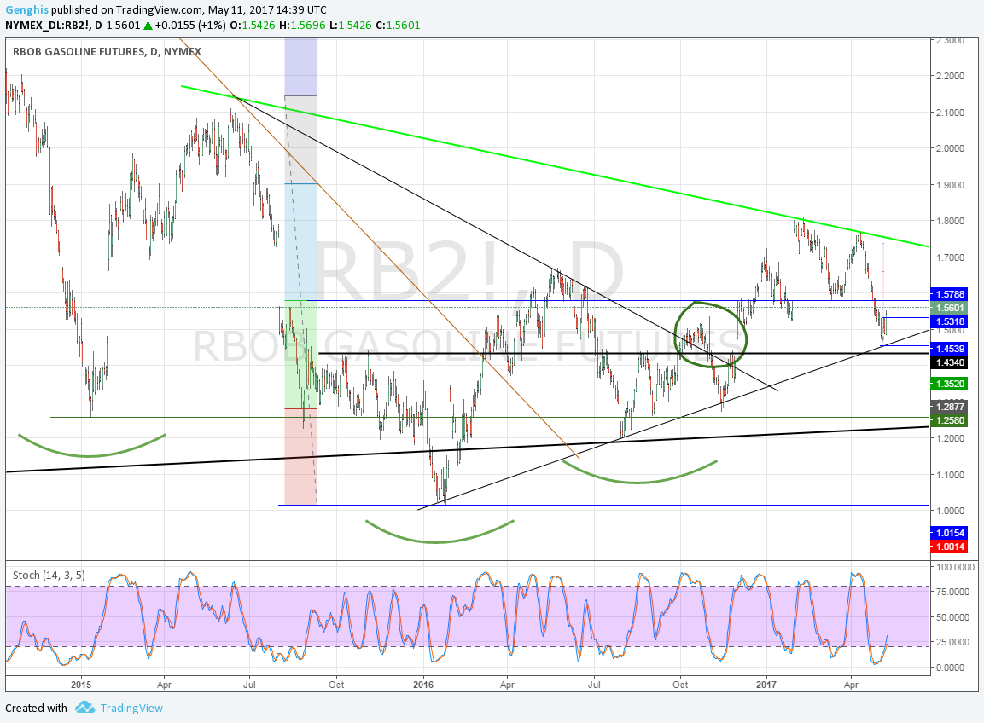Screen dimensions: 984x723
Task: Click the May 11, 2017 14:39 UTC timestamp
Action: 267,10
